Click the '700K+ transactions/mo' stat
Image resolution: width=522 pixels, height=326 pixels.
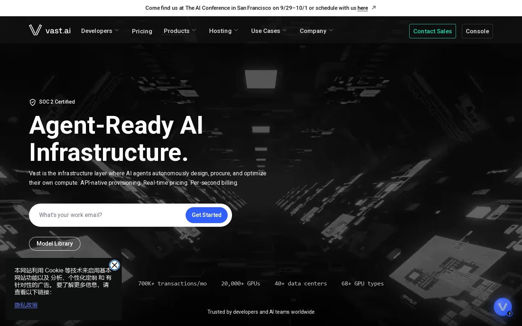pos(173,284)
